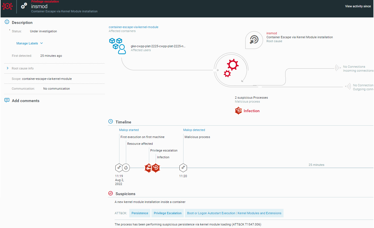
Task: Click the View activity since link
Action: tap(358, 6)
